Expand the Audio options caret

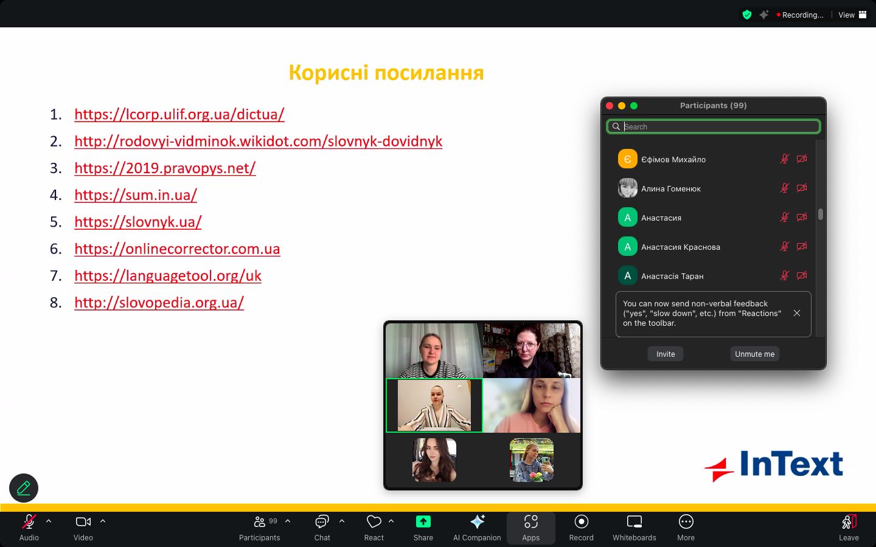pyautogui.click(x=49, y=521)
